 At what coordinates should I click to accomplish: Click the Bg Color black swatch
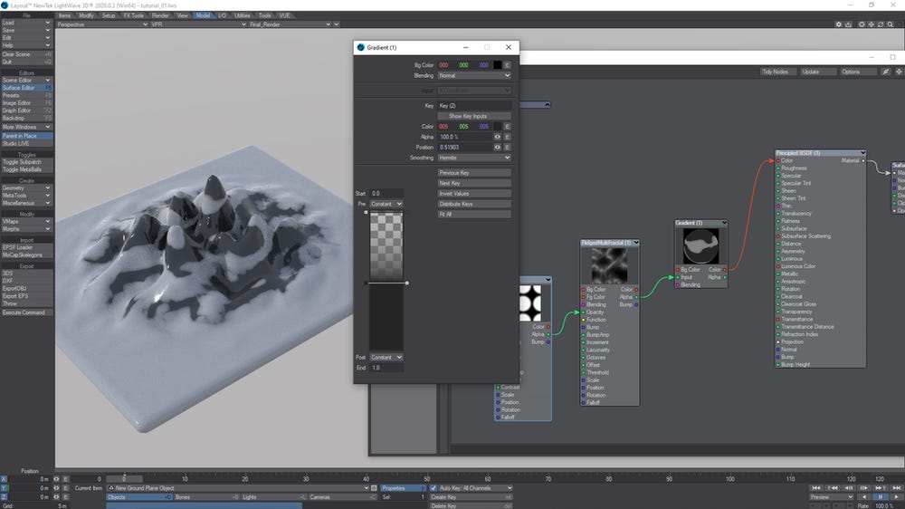point(497,65)
